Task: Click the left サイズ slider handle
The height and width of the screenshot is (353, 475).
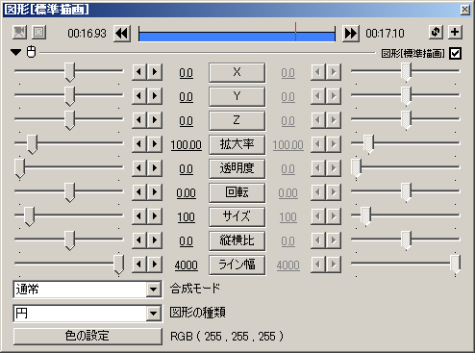Action: click(x=30, y=216)
